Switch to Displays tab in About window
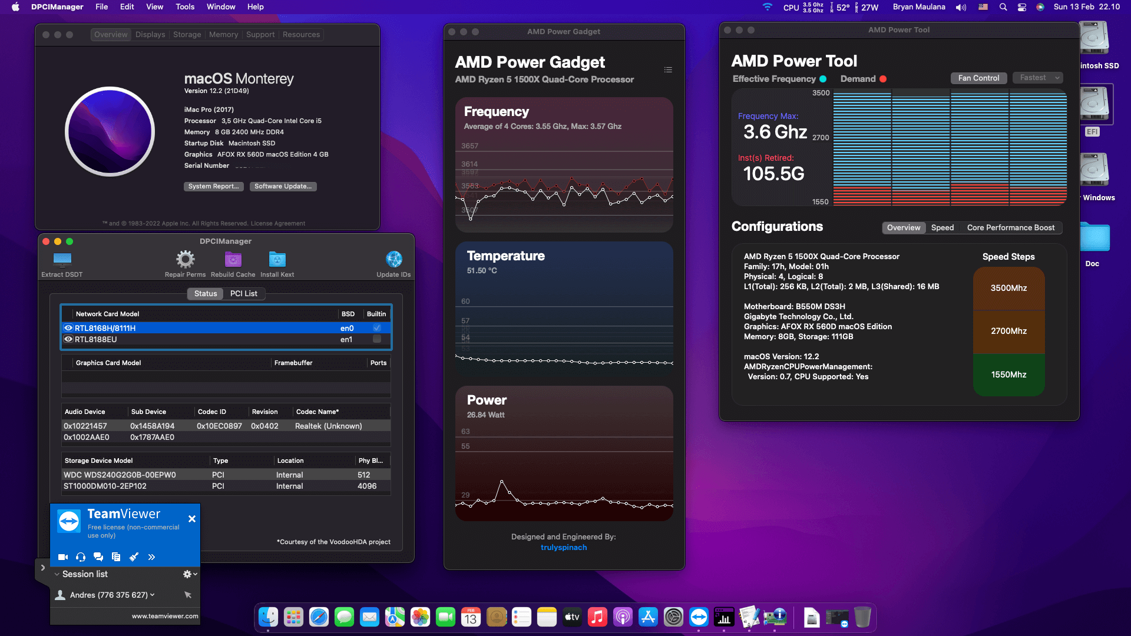The width and height of the screenshot is (1131, 636). point(150,35)
